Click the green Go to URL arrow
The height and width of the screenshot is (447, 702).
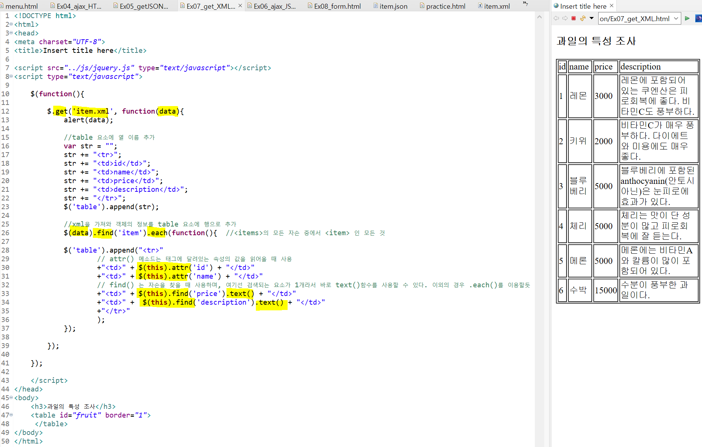[687, 18]
